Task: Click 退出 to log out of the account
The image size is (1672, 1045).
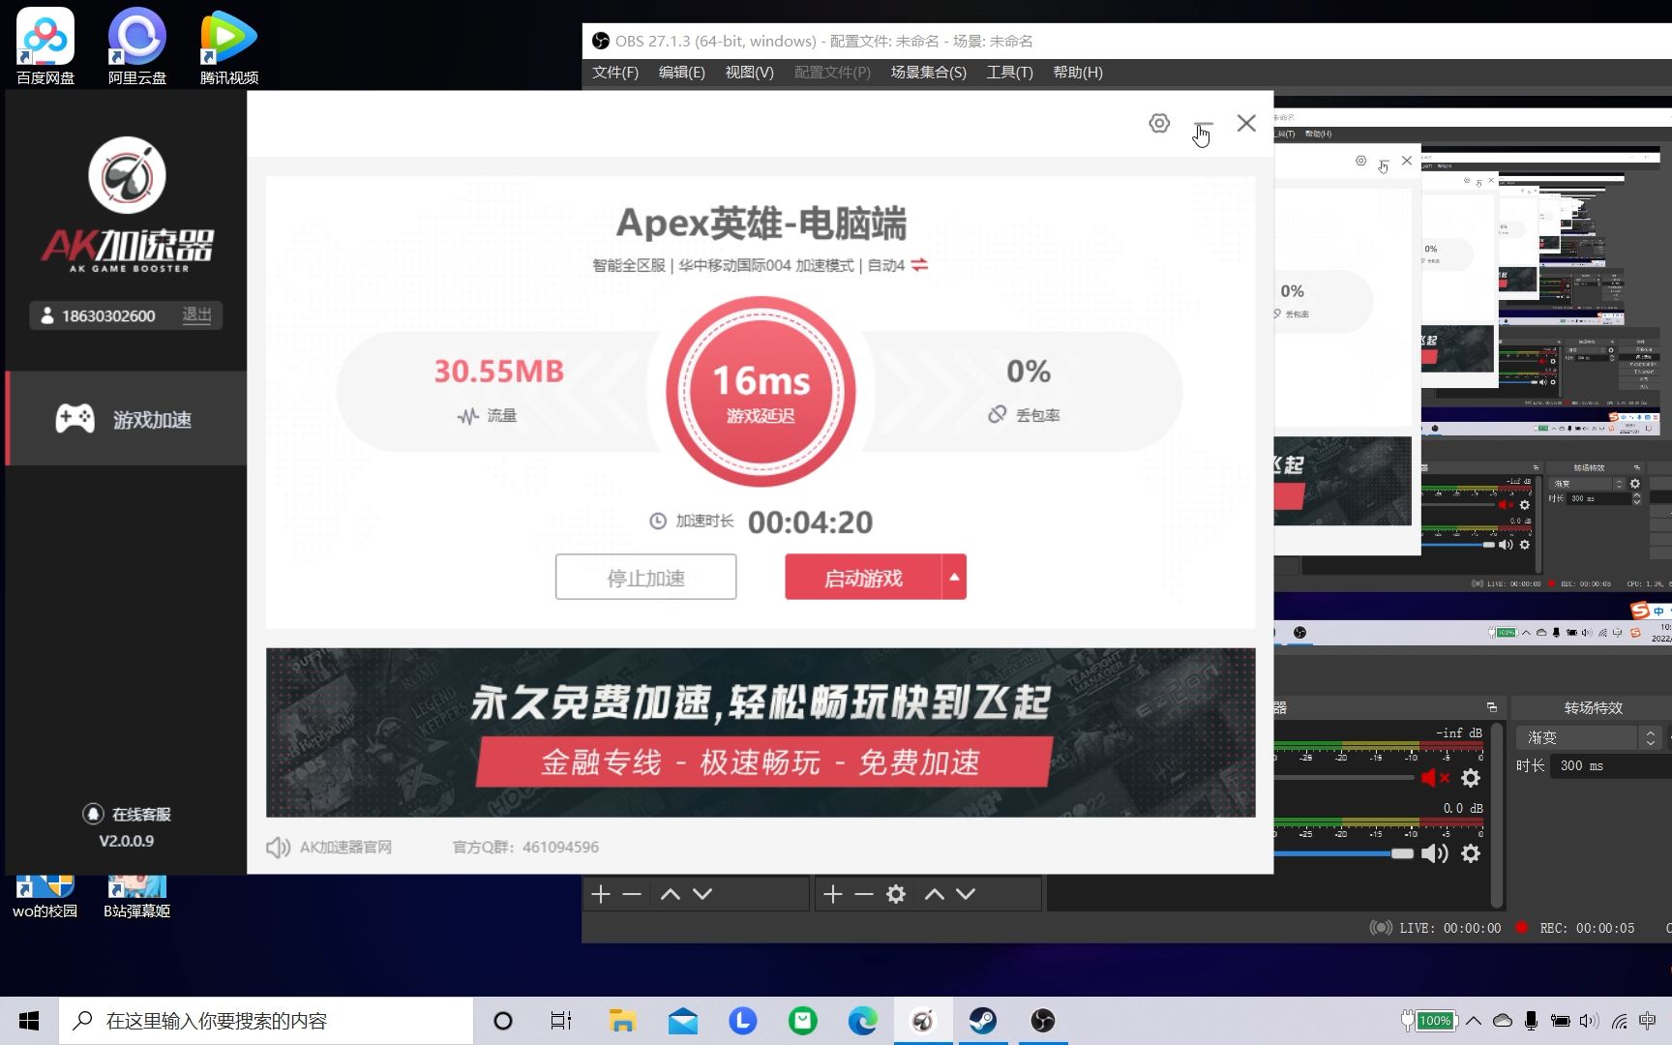Action: (196, 315)
